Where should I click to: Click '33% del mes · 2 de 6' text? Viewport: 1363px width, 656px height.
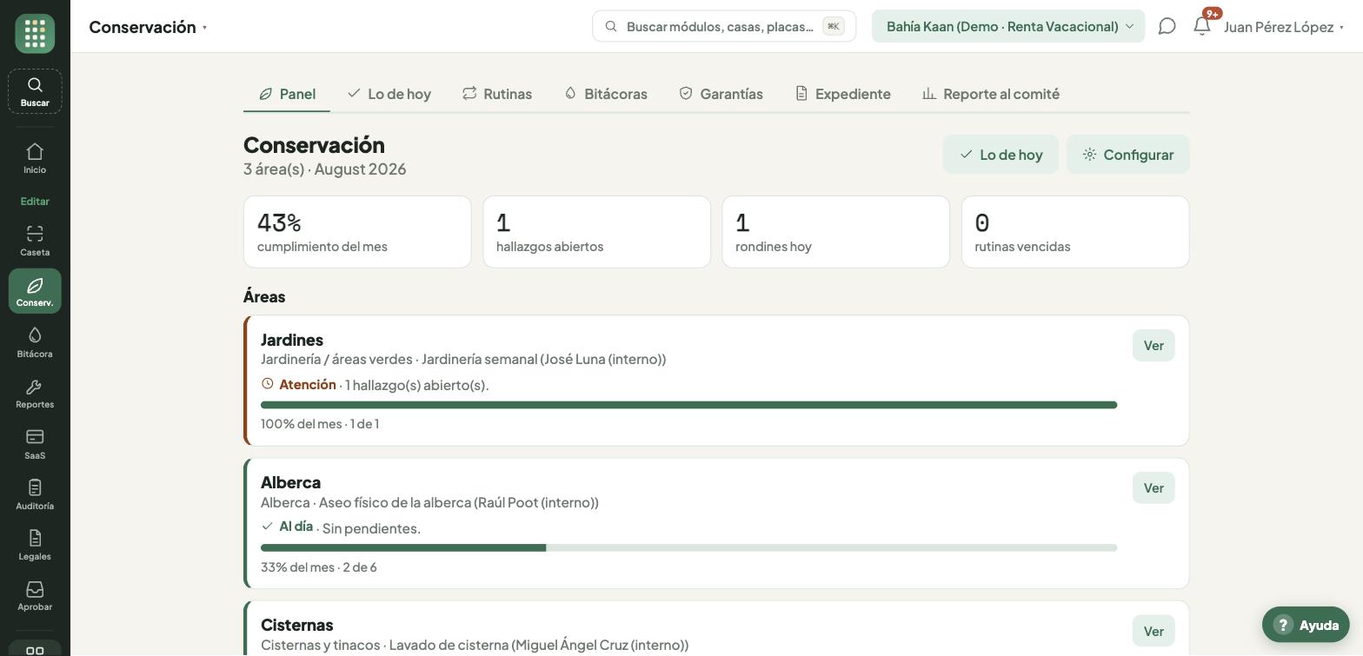(319, 567)
